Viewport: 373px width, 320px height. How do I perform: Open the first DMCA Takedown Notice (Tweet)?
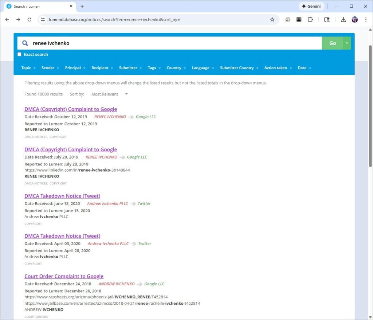[62, 196]
